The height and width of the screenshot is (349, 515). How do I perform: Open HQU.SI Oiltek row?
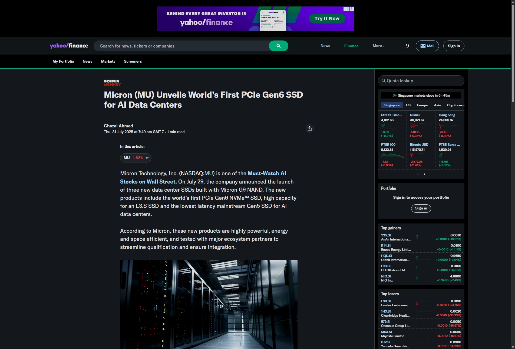(x=421, y=258)
